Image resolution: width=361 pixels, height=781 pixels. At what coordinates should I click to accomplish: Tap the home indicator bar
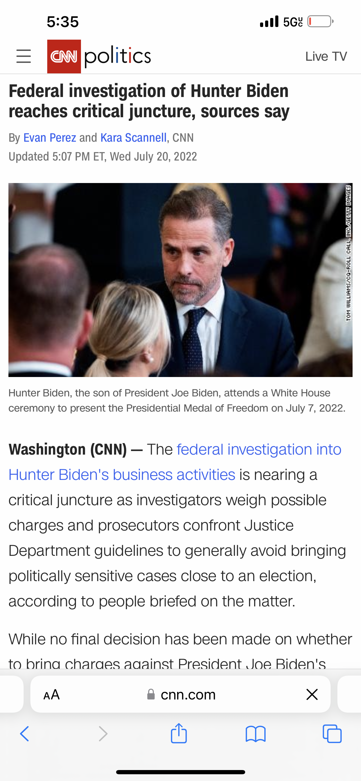(181, 772)
